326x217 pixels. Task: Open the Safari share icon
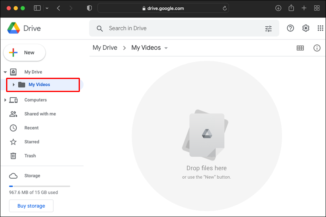[x=291, y=8]
